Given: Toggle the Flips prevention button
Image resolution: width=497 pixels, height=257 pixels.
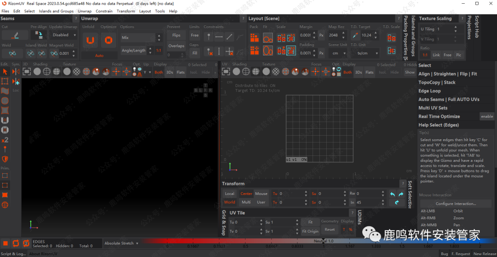Looking at the screenshot, I should pos(176,35).
